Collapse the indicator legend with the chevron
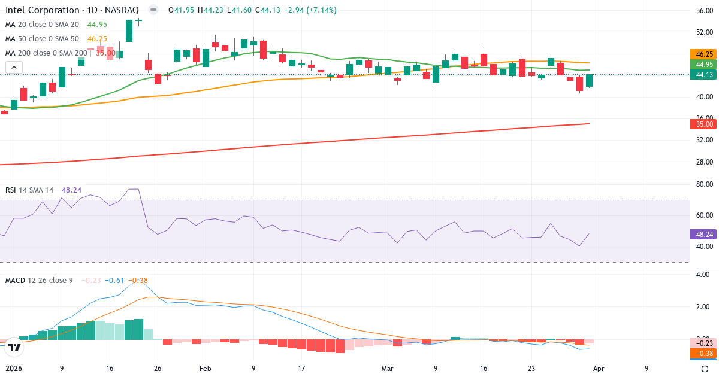 [x=13, y=67]
